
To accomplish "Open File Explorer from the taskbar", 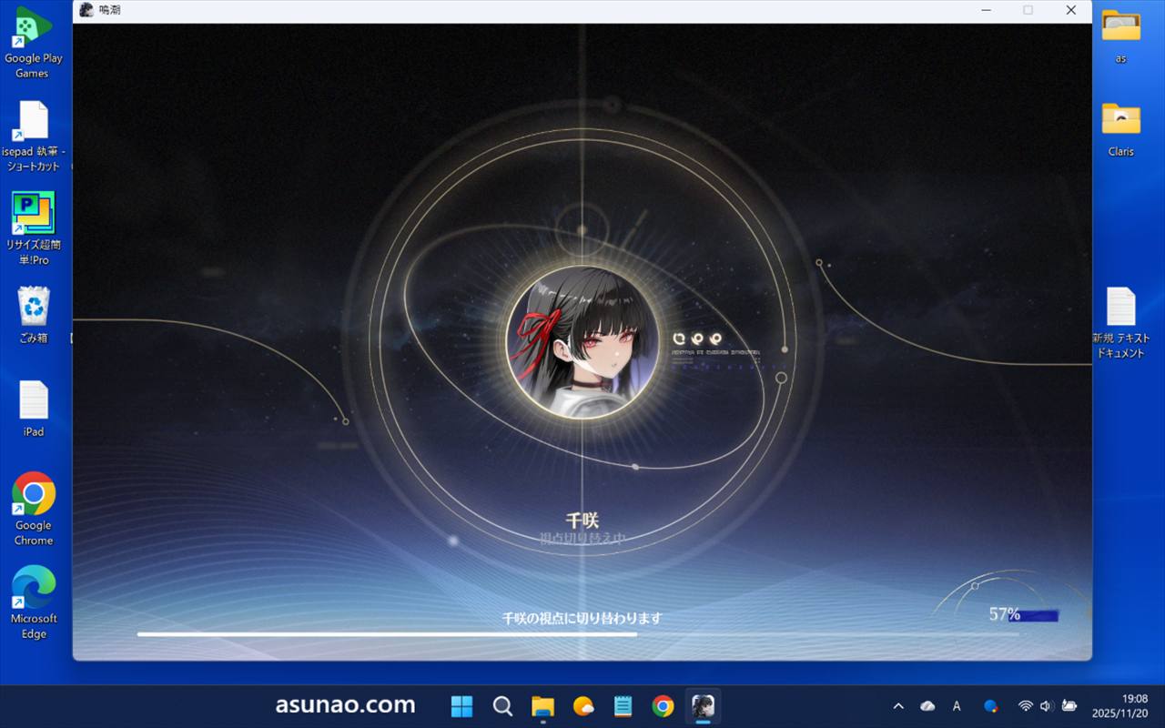I will tap(543, 706).
